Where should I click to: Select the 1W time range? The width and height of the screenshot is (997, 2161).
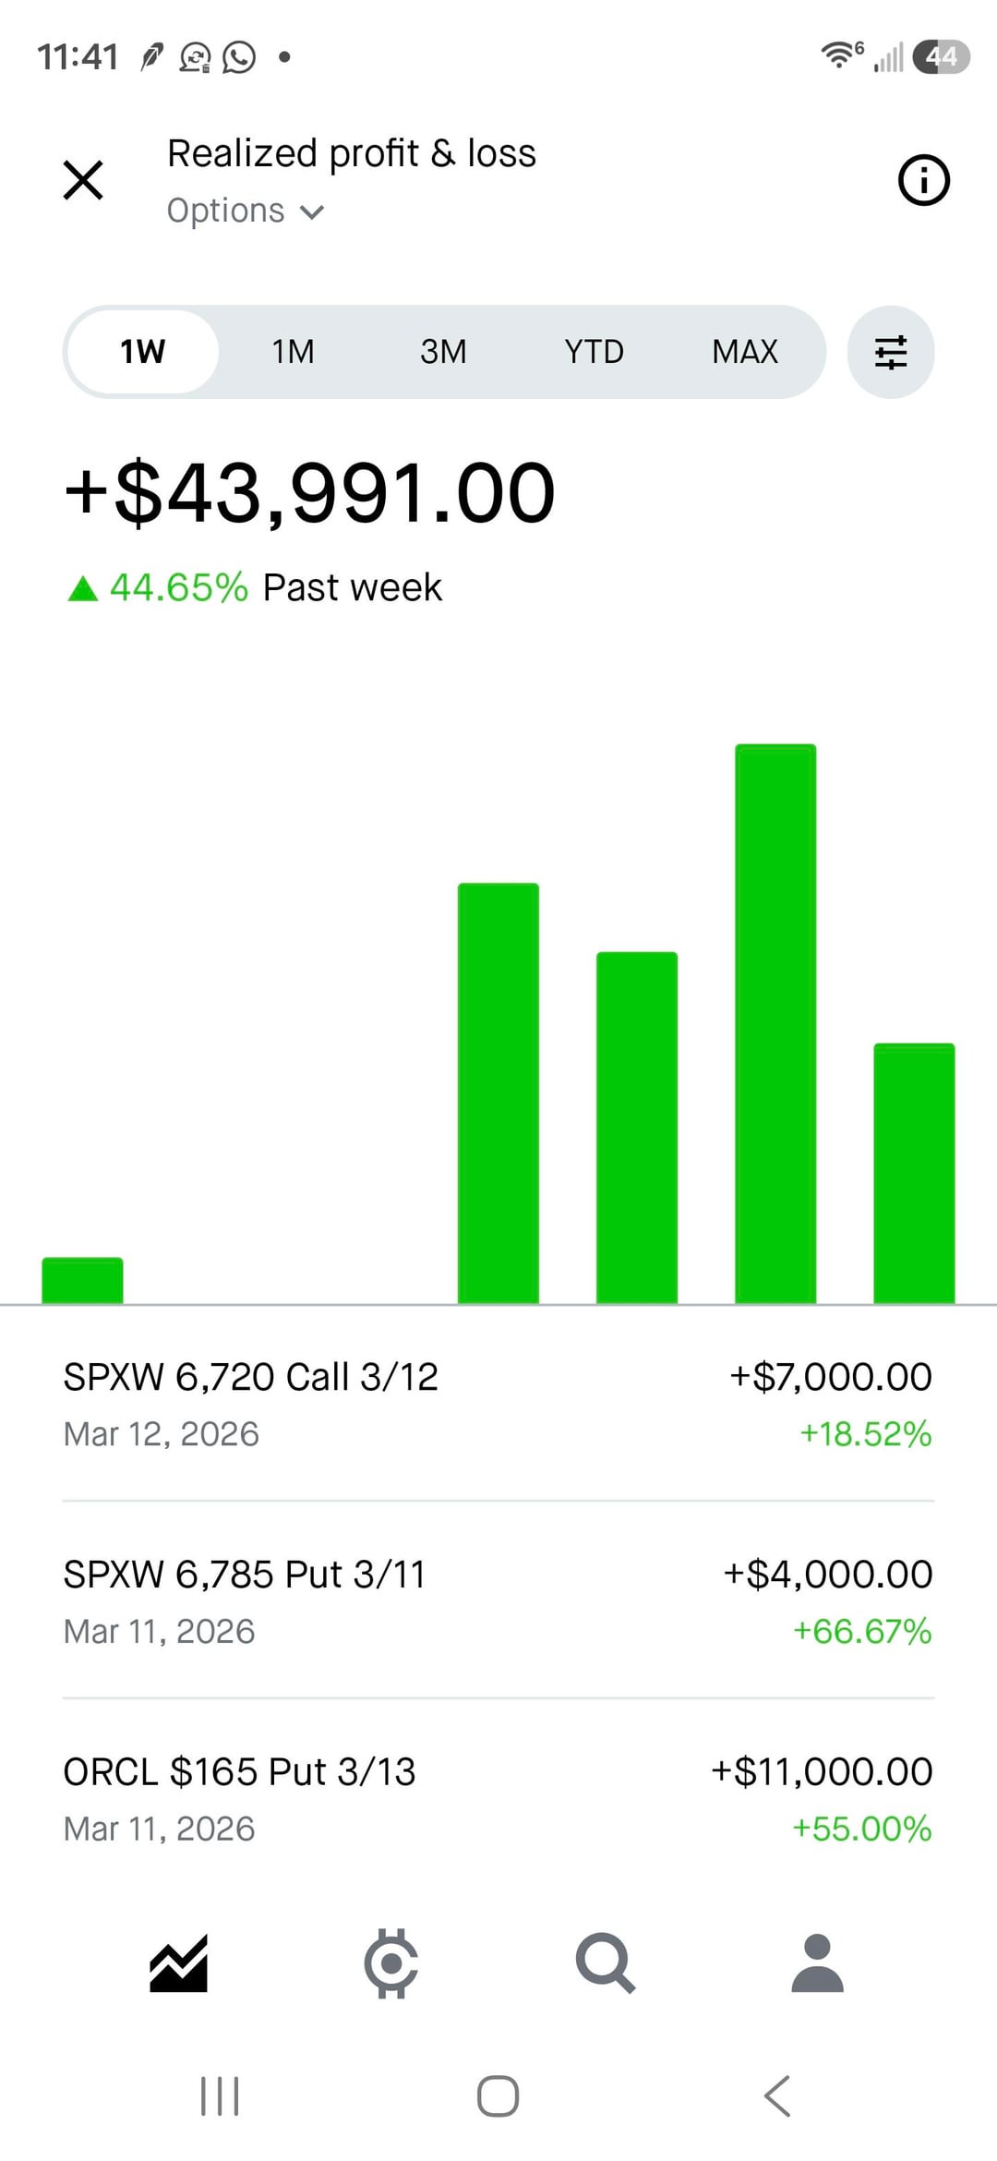(x=143, y=352)
